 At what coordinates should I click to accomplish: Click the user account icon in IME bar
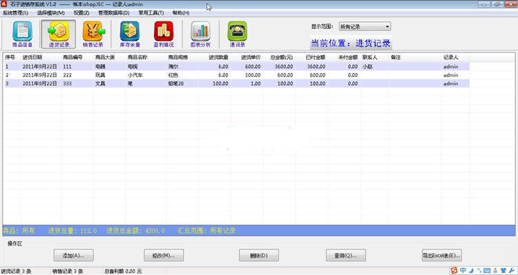tap(495, 271)
